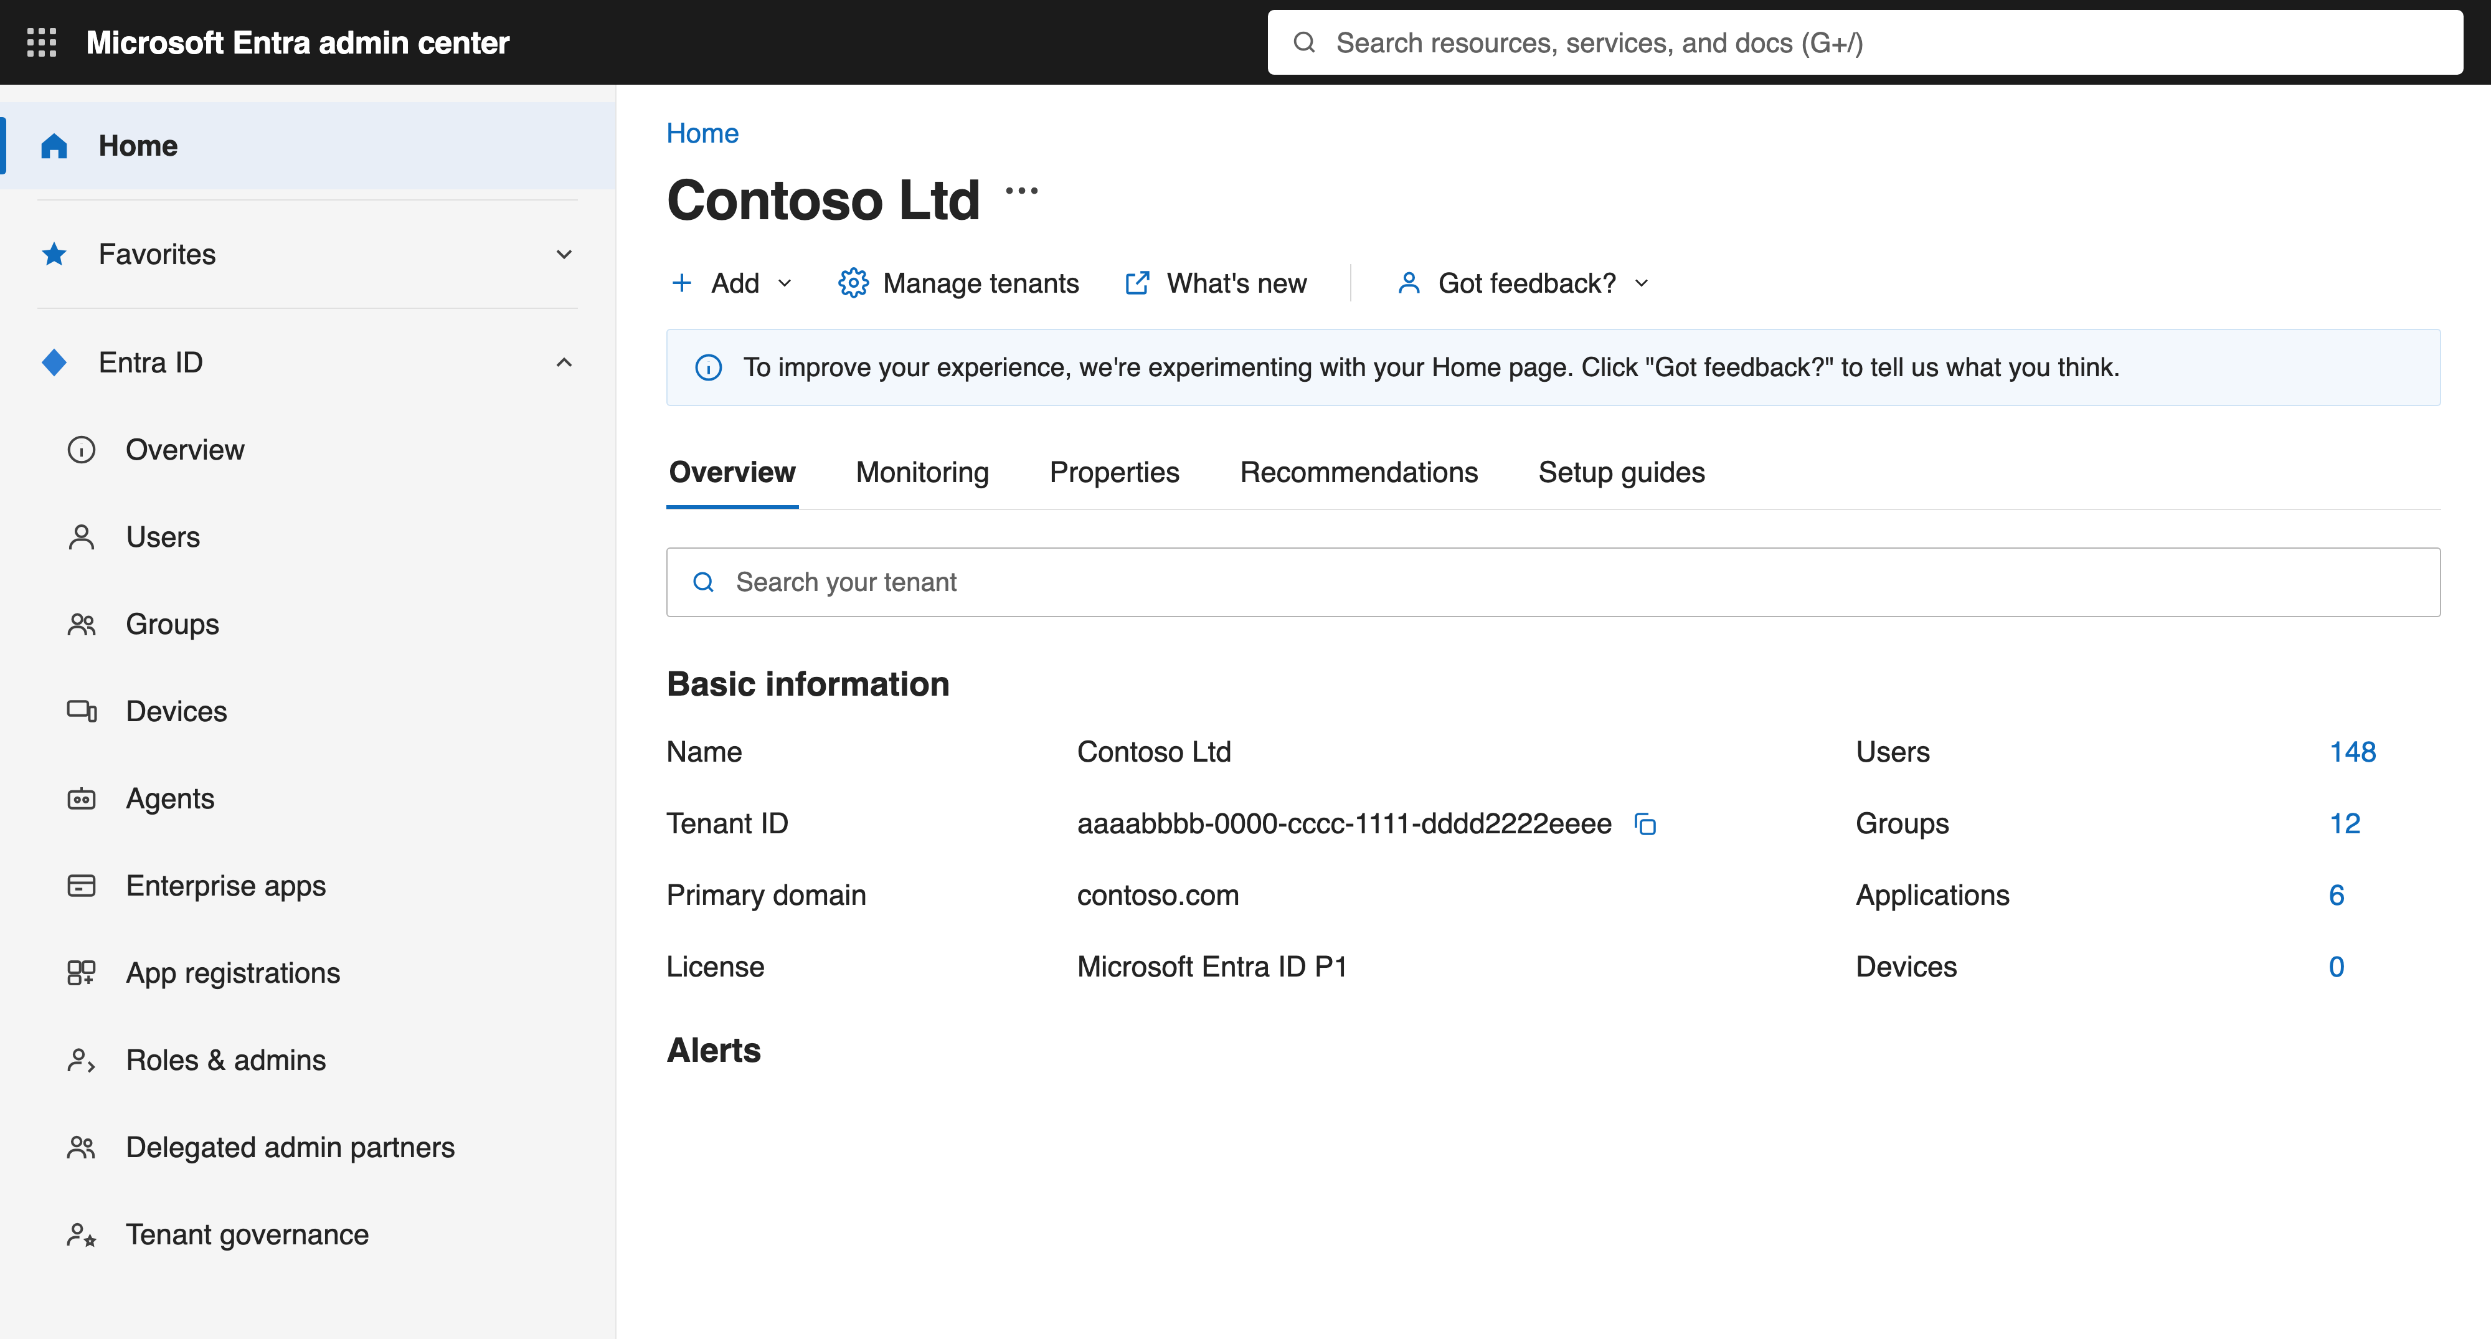Click the Home house icon in sidebar
The height and width of the screenshot is (1339, 2491).
[54, 146]
